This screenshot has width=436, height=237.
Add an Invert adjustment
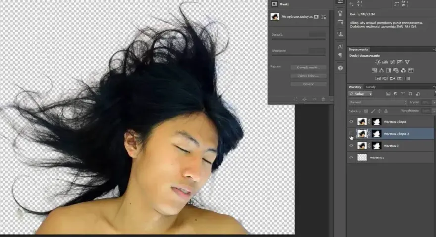[x=378, y=79]
